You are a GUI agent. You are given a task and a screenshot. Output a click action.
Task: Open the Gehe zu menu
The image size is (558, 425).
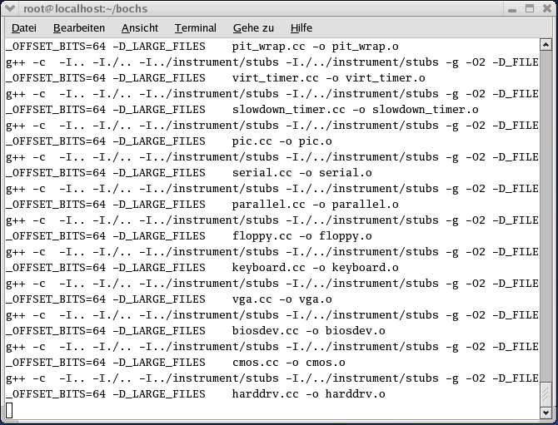253,27
